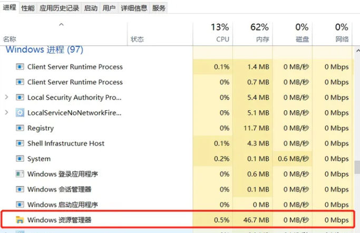Sort by the 13% CPU column header
The height and width of the screenshot is (233, 360).
pos(213,33)
